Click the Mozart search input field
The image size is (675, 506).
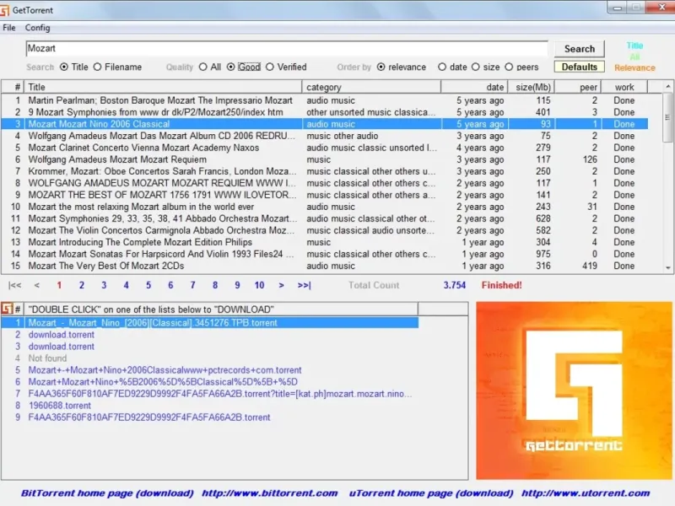pos(287,48)
